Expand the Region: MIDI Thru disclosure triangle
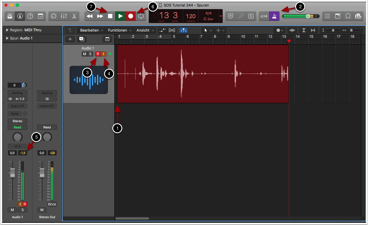 click(7, 30)
